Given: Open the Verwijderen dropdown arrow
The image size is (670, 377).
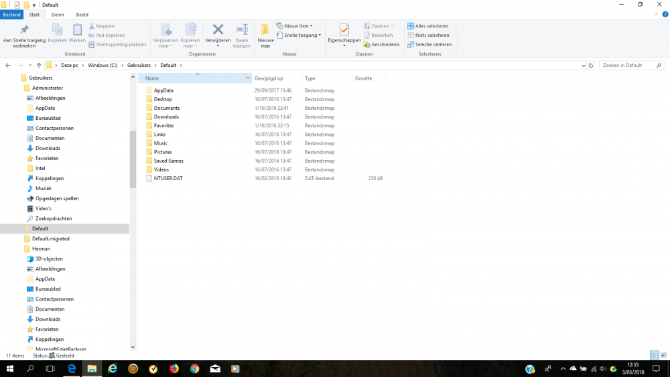Looking at the screenshot, I should pos(218,46).
